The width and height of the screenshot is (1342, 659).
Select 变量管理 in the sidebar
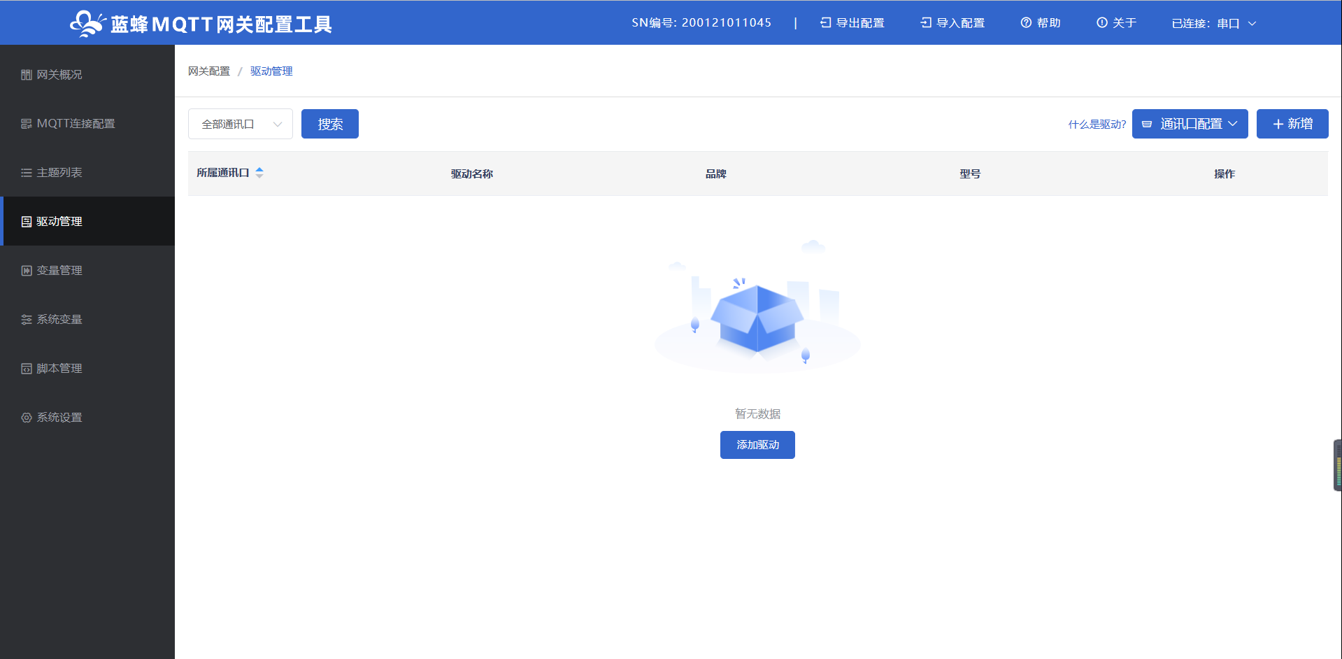point(59,271)
